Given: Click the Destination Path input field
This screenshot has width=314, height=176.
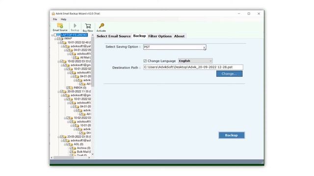Looking at the screenshot, I should (x=193, y=67).
